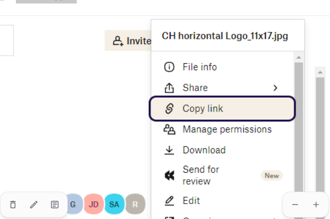Viewport: 330px width, 219px height.
Task: Click the Download arrow icon
Action: 169,150
